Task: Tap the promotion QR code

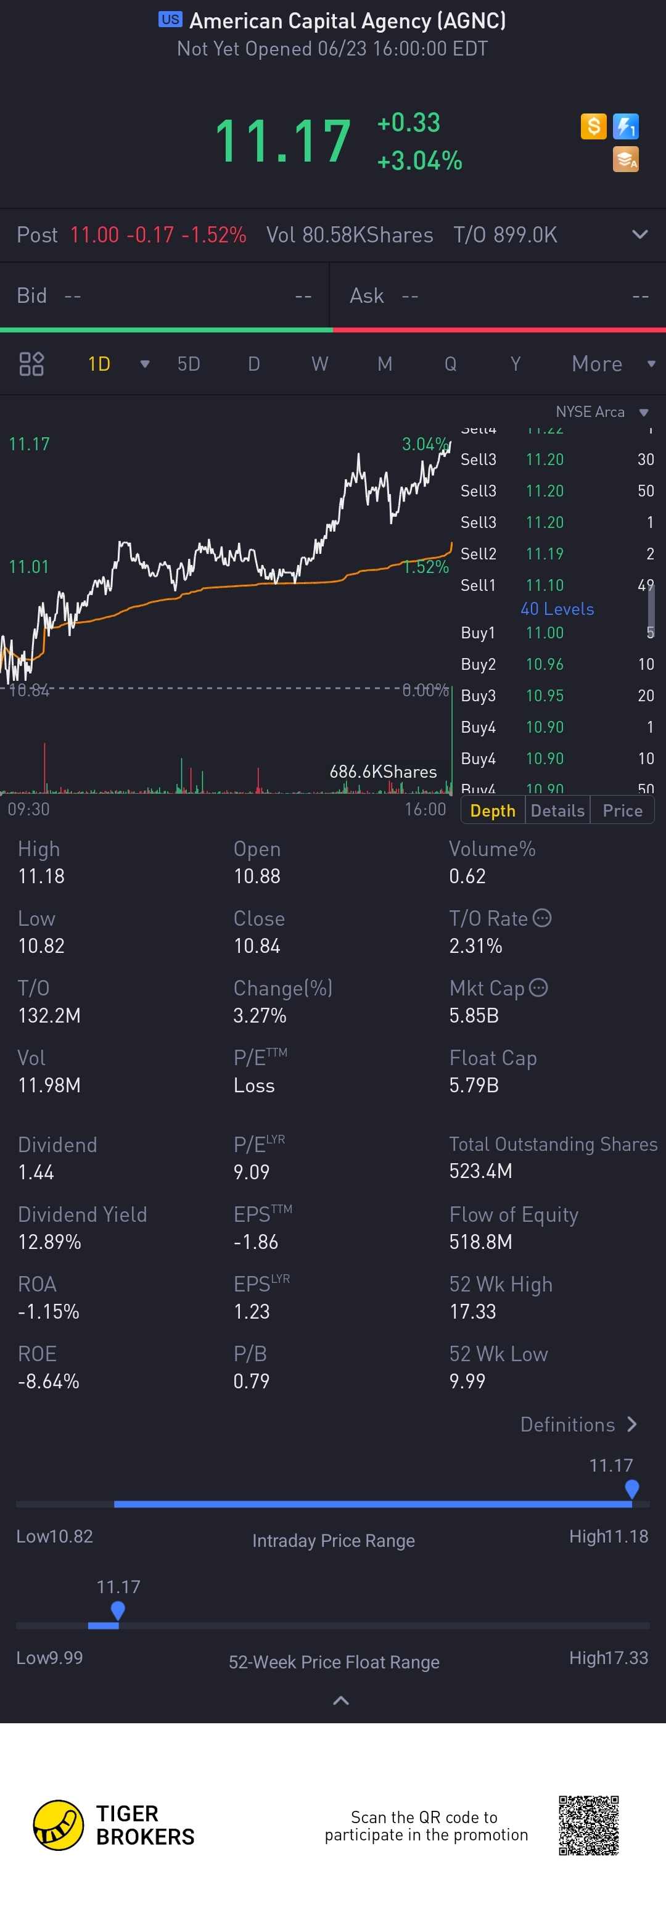Action: pos(589,1825)
